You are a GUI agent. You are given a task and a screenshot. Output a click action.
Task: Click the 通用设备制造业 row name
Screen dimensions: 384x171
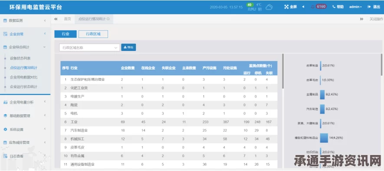[x=82, y=165]
